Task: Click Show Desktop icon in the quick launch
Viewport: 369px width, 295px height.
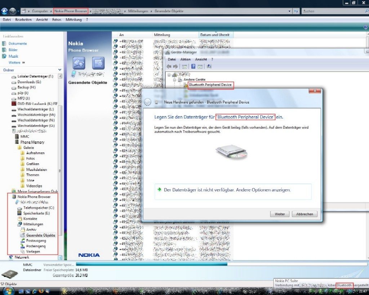Action: pyautogui.click(x=21, y=291)
